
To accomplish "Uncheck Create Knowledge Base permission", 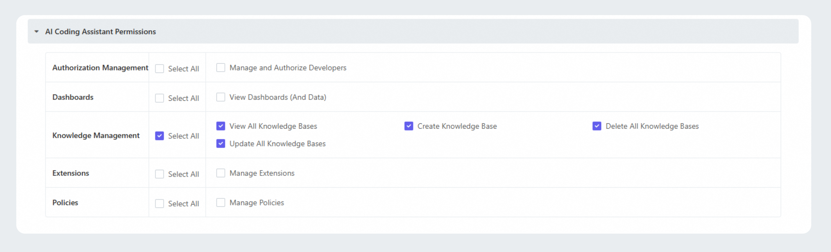I will click(x=409, y=126).
